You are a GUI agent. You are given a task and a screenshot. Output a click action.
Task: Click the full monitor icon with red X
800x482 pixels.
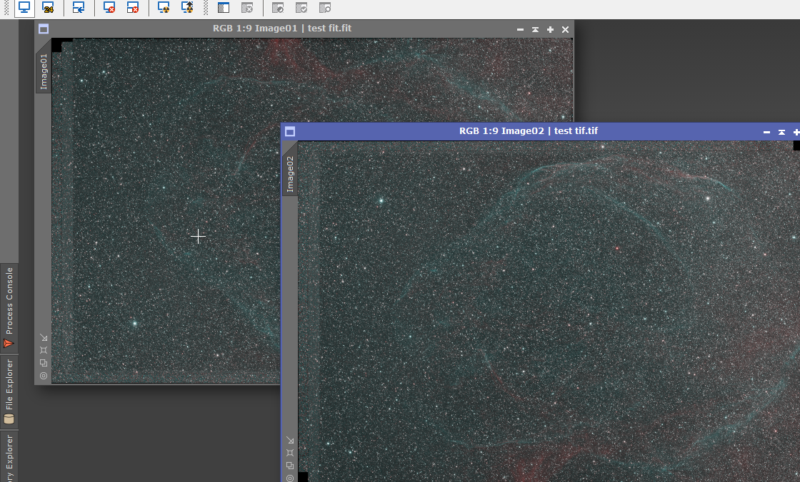[109, 8]
